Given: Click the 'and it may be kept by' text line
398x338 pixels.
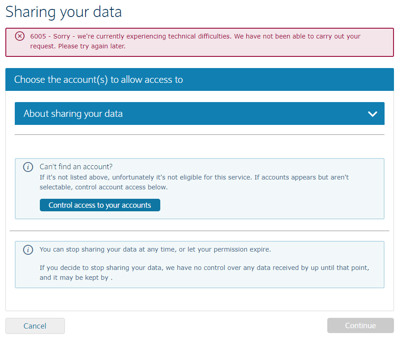Looking at the screenshot, I should (x=76, y=278).
